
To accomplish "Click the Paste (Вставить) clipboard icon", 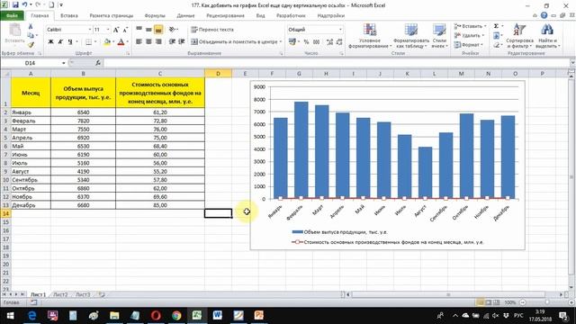I will (15, 30).
